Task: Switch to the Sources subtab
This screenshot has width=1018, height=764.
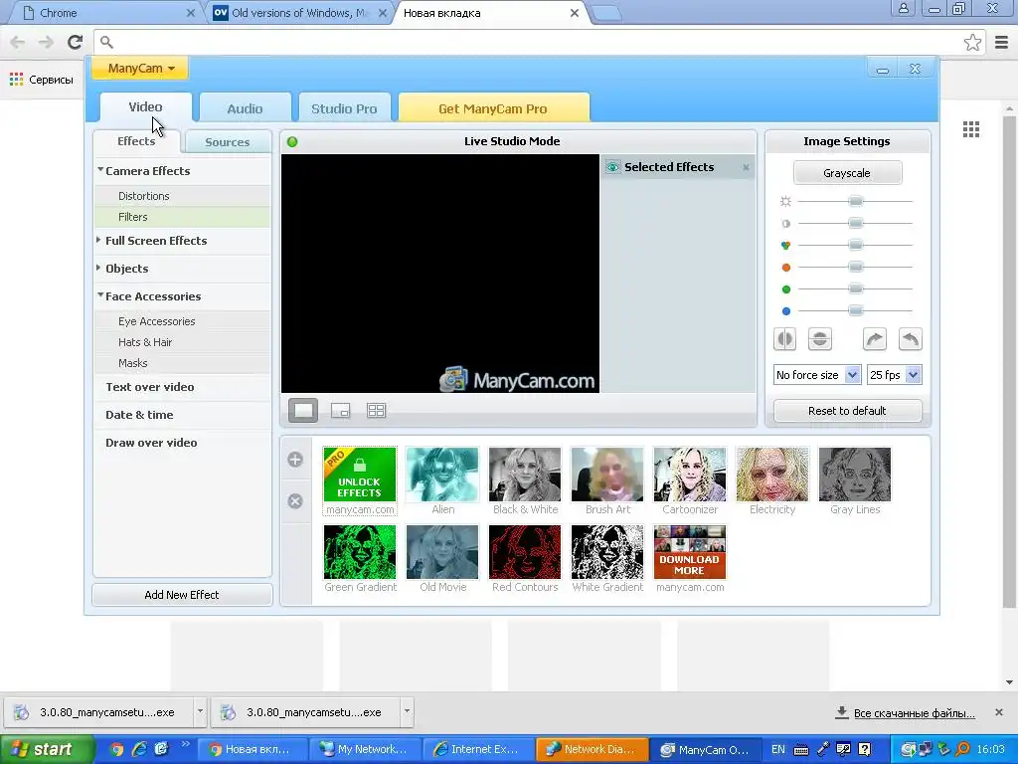Action: [228, 142]
